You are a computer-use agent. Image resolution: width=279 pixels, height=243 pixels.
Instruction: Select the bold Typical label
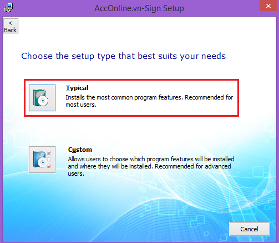(77, 88)
